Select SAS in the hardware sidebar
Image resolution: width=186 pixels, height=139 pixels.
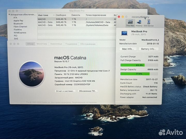pyautogui.click(x=16, y=39)
